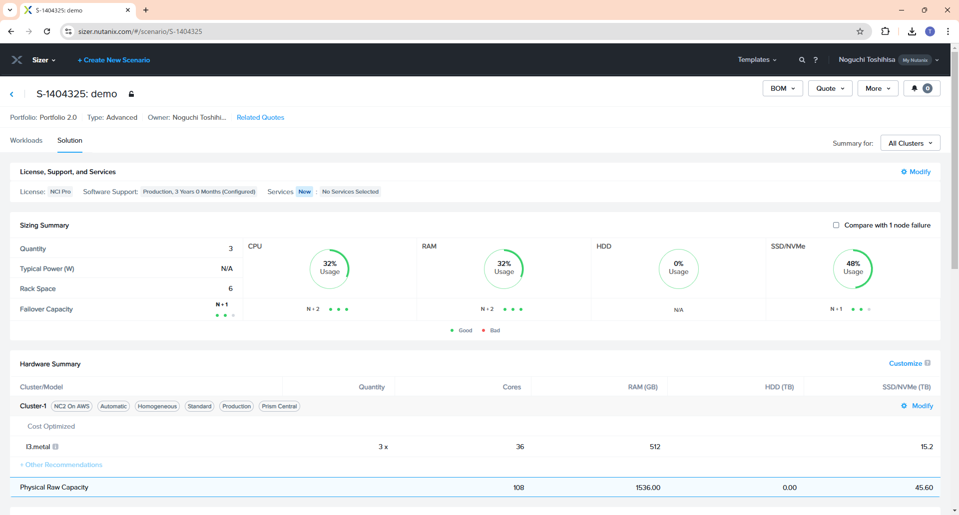Click the Automatic tag on Cluster-1
Screen dimensions: 959x515
pos(113,406)
